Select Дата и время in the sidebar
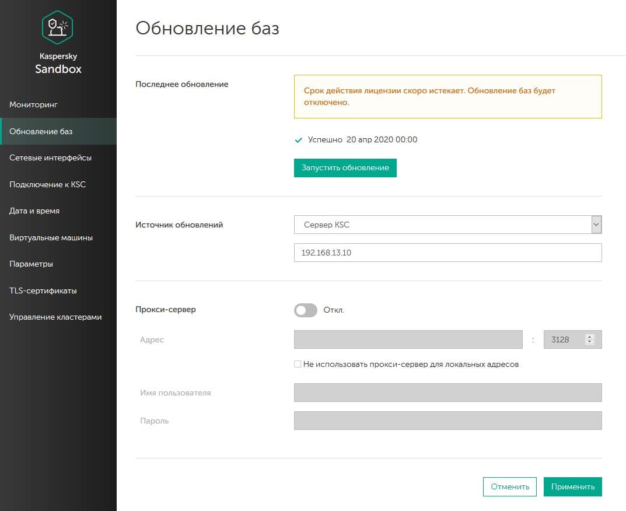The width and height of the screenshot is (626, 511). (x=34, y=211)
